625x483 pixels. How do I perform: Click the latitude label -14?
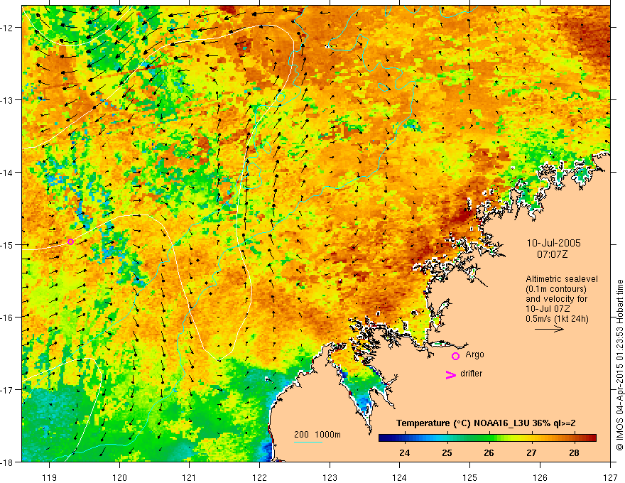tap(9, 173)
